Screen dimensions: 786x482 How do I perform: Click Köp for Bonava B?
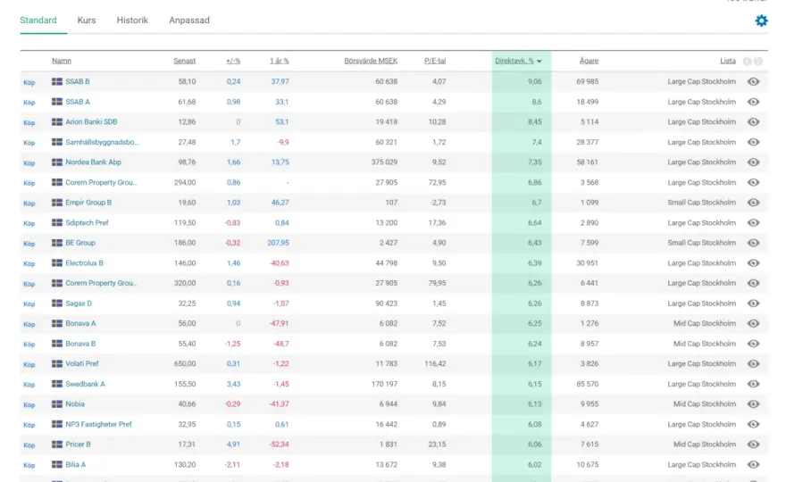tap(29, 345)
